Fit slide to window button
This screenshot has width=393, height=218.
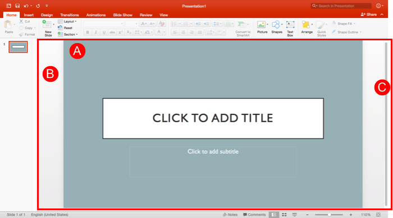point(378,215)
